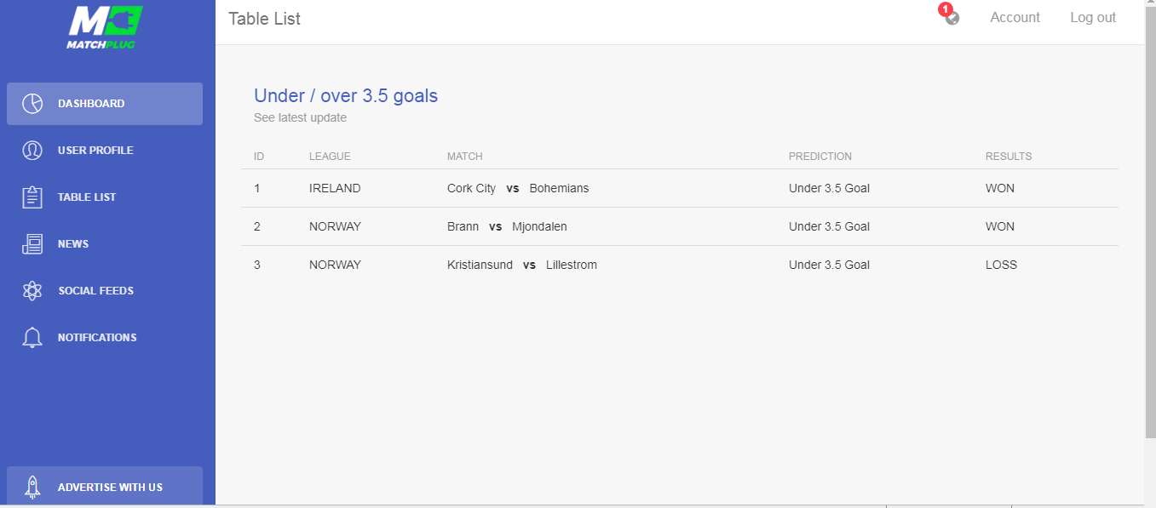The image size is (1156, 508).
Task: Click the Under / over 3.5 goals title
Action: tap(346, 95)
